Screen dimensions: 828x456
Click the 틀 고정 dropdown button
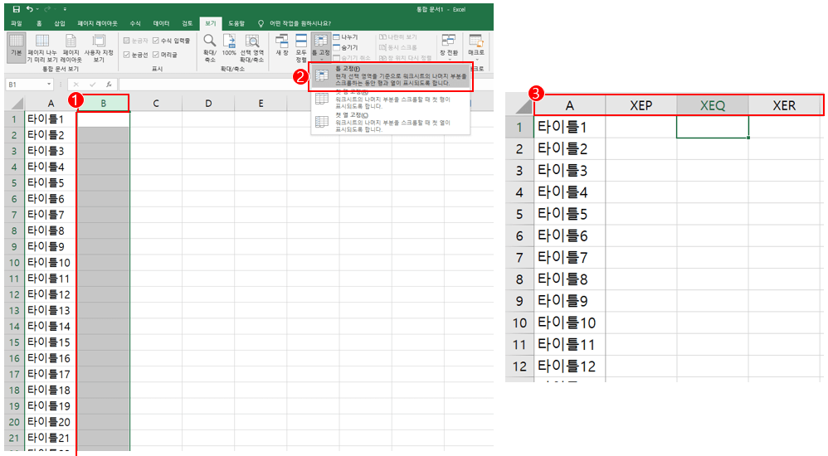pos(320,46)
